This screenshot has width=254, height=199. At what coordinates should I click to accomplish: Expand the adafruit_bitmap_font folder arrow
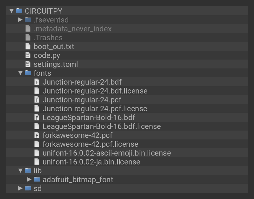(x=29, y=180)
